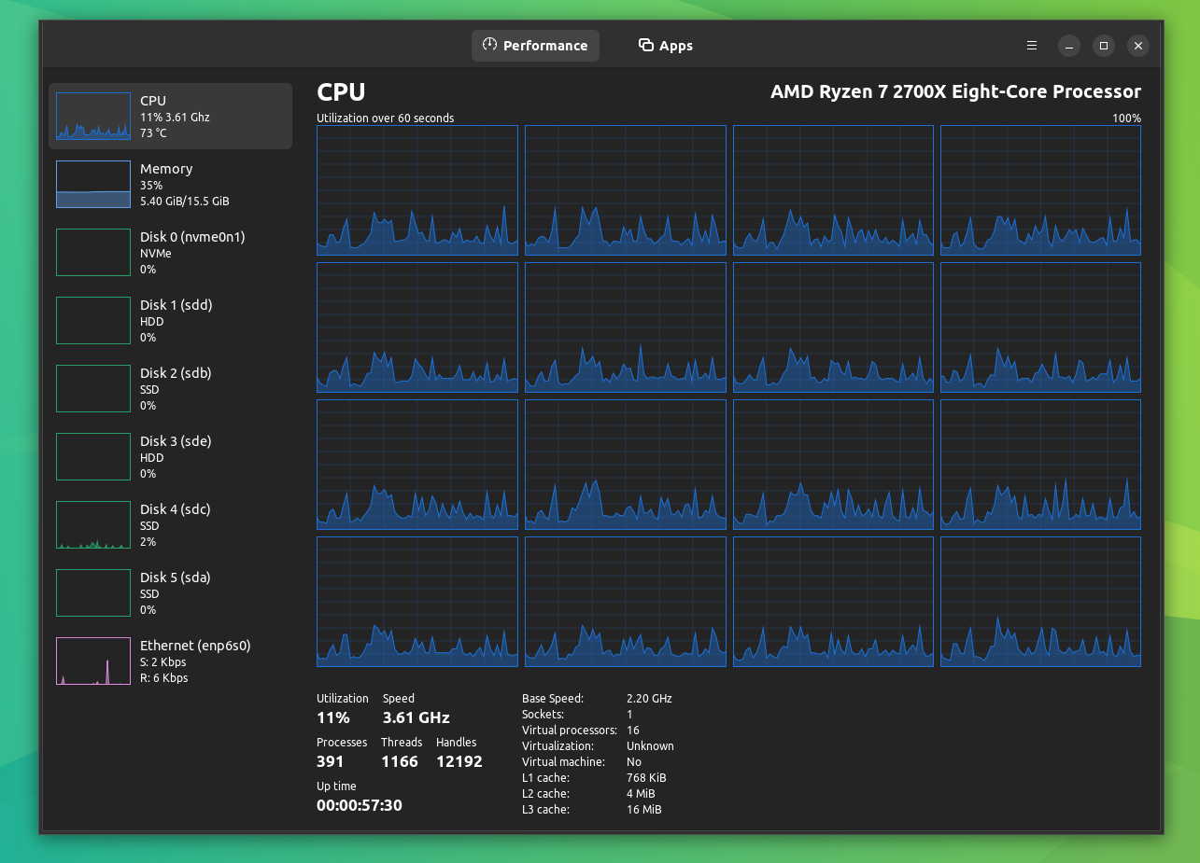Switch to the Performance tab

pos(535,45)
